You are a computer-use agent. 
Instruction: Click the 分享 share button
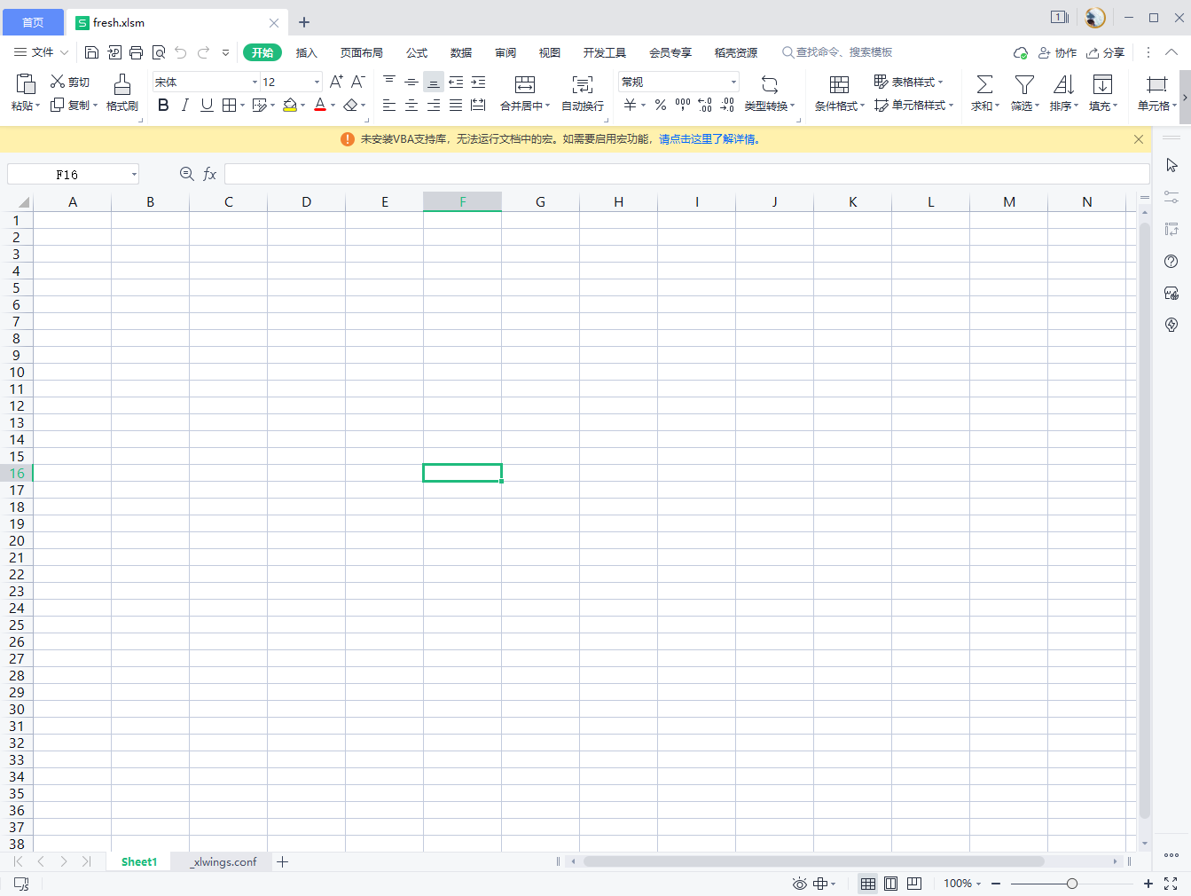pyautogui.click(x=1105, y=52)
